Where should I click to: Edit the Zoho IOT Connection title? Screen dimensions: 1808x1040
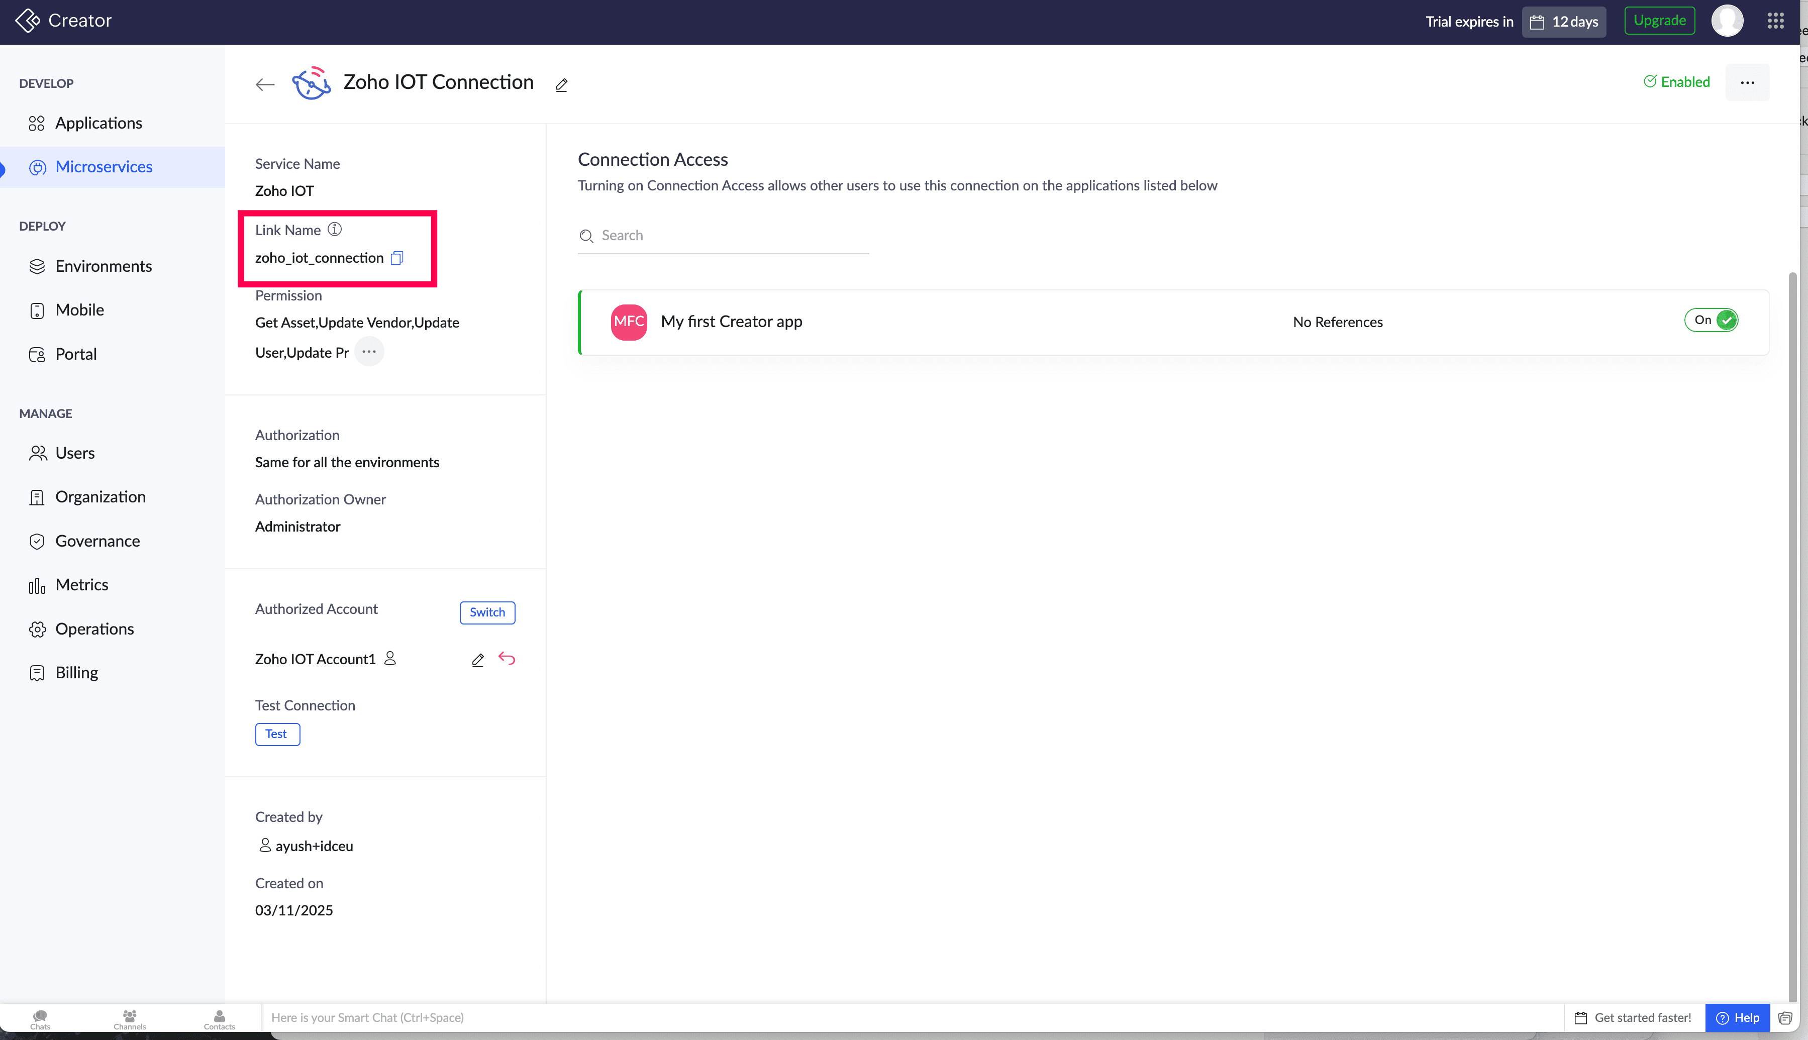point(561,85)
